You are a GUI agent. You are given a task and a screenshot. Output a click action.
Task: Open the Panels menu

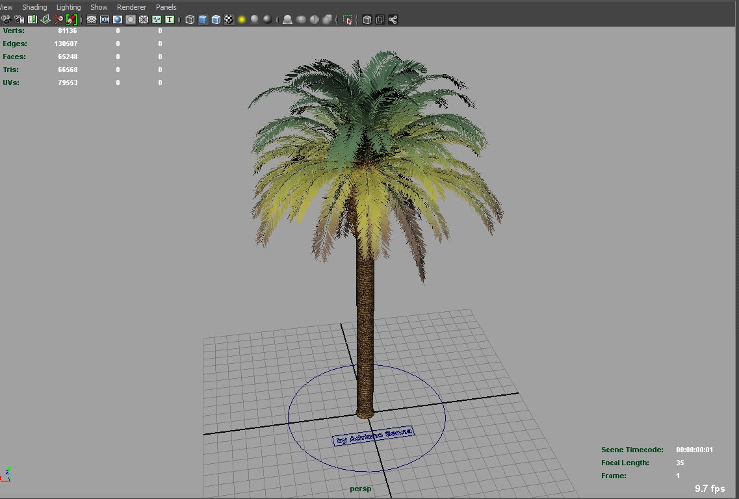(166, 7)
